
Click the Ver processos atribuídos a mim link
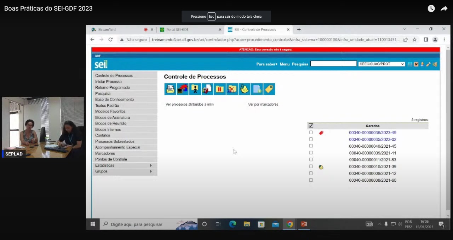(x=190, y=105)
